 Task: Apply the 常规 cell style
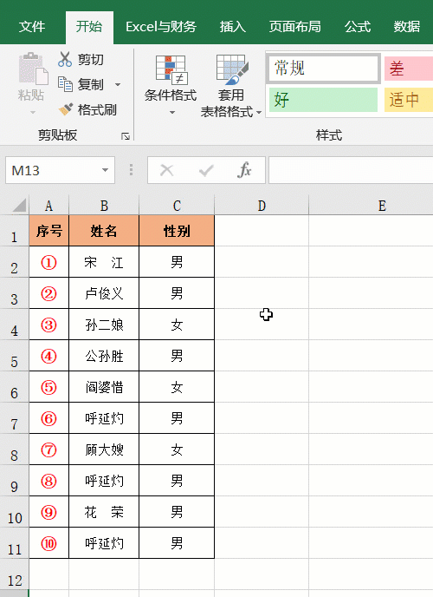coord(324,69)
